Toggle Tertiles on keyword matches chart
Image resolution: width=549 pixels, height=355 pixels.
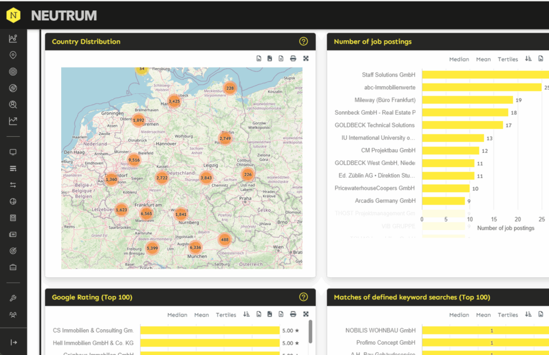[508, 315]
